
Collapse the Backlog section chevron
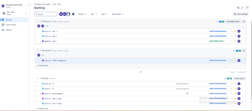point(41,78)
